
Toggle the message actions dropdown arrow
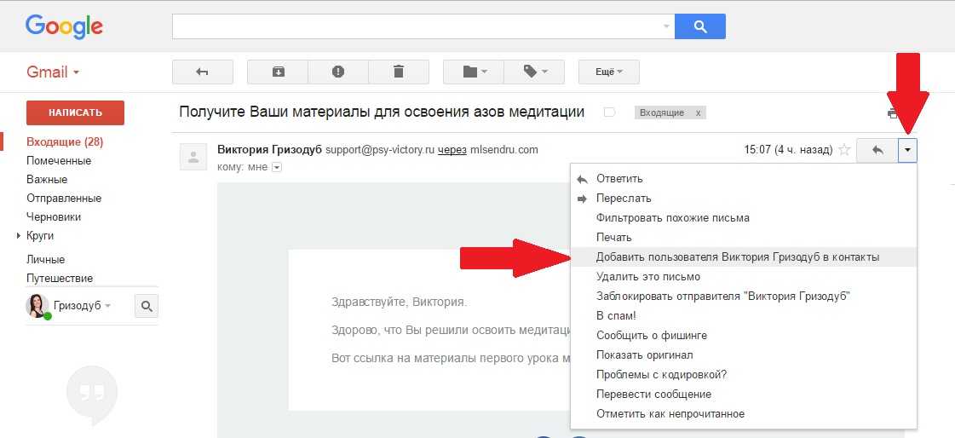[x=907, y=150]
